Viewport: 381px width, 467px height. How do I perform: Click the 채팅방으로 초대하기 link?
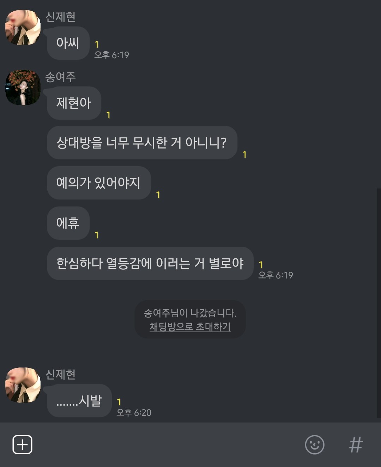pyautogui.click(x=190, y=327)
